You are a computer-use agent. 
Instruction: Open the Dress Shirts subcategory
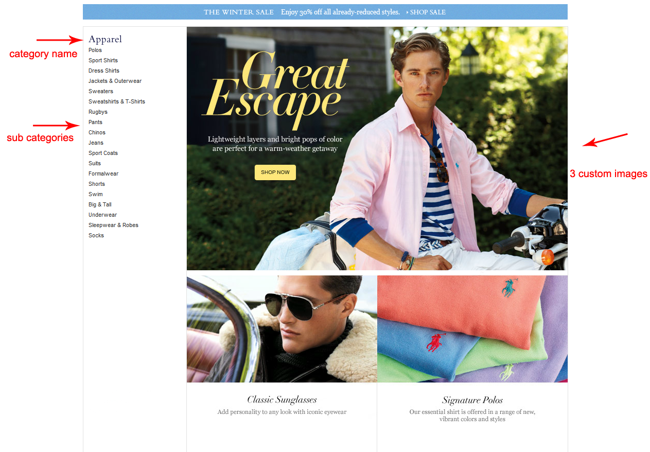point(104,71)
